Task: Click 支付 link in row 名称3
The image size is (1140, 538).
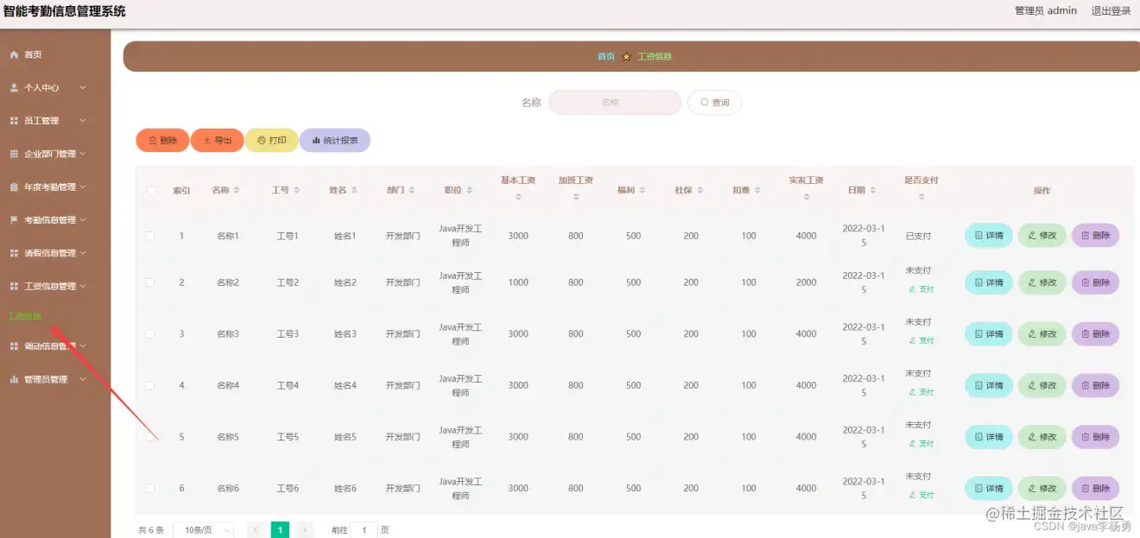Action: tap(921, 340)
